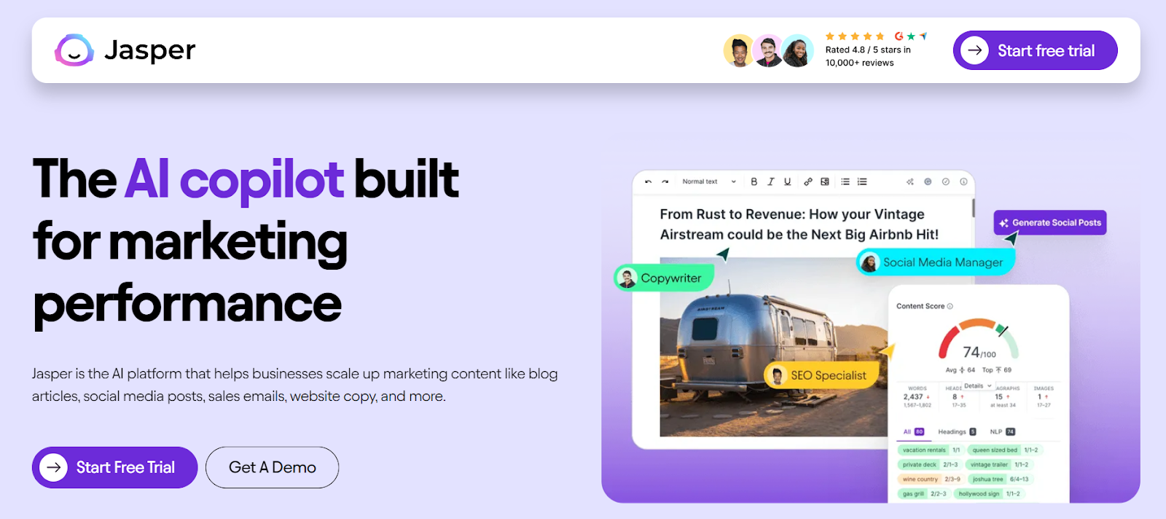Click the 'private deck' keyword chip
The image size is (1166, 519).
click(x=929, y=464)
